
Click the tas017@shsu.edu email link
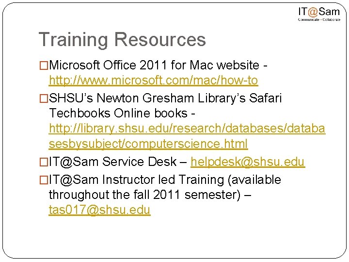(x=100, y=210)
